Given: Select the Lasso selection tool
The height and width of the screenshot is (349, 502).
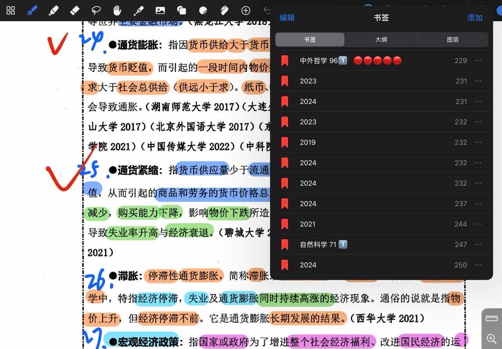Looking at the screenshot, I should [96, 11].
